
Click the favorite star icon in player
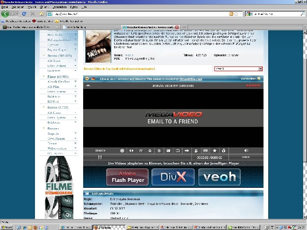coord(214,150)
